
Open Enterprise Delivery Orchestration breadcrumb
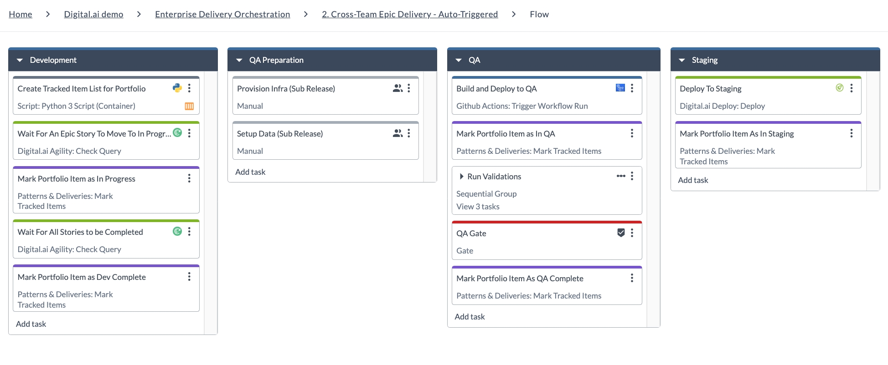(x=222, y=14)
